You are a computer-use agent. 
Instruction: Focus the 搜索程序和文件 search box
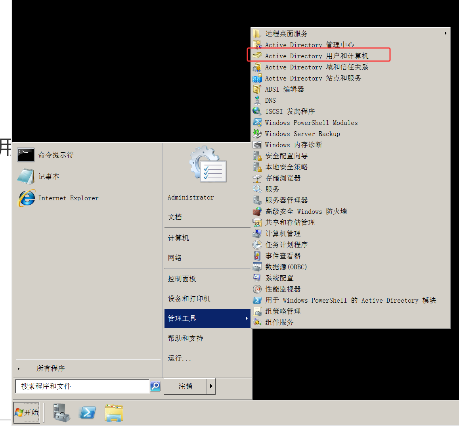[82, 386]
